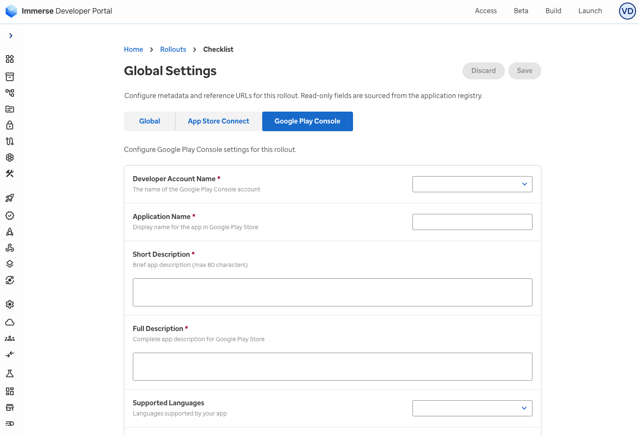Open the Supported Languages dropdown
The height and width of the screenshot is (435, 639).
[472, 408]
